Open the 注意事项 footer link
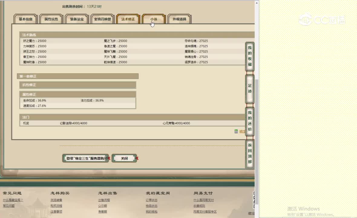357x218 pixels. tap(56, 212)
